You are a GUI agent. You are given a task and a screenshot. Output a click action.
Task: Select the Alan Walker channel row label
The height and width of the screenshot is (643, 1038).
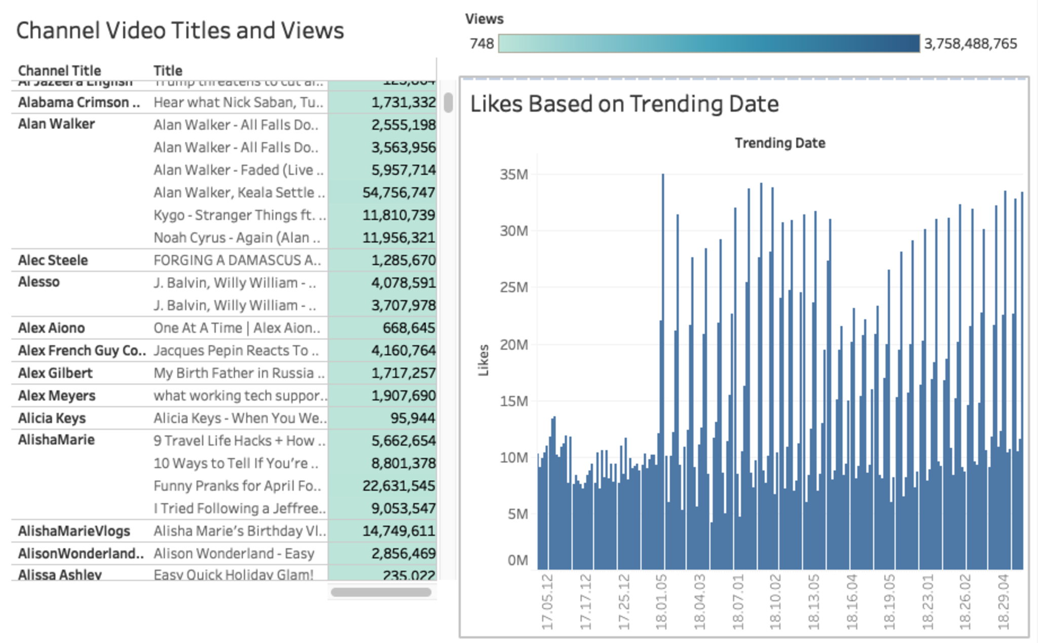(x=56, y=124)
